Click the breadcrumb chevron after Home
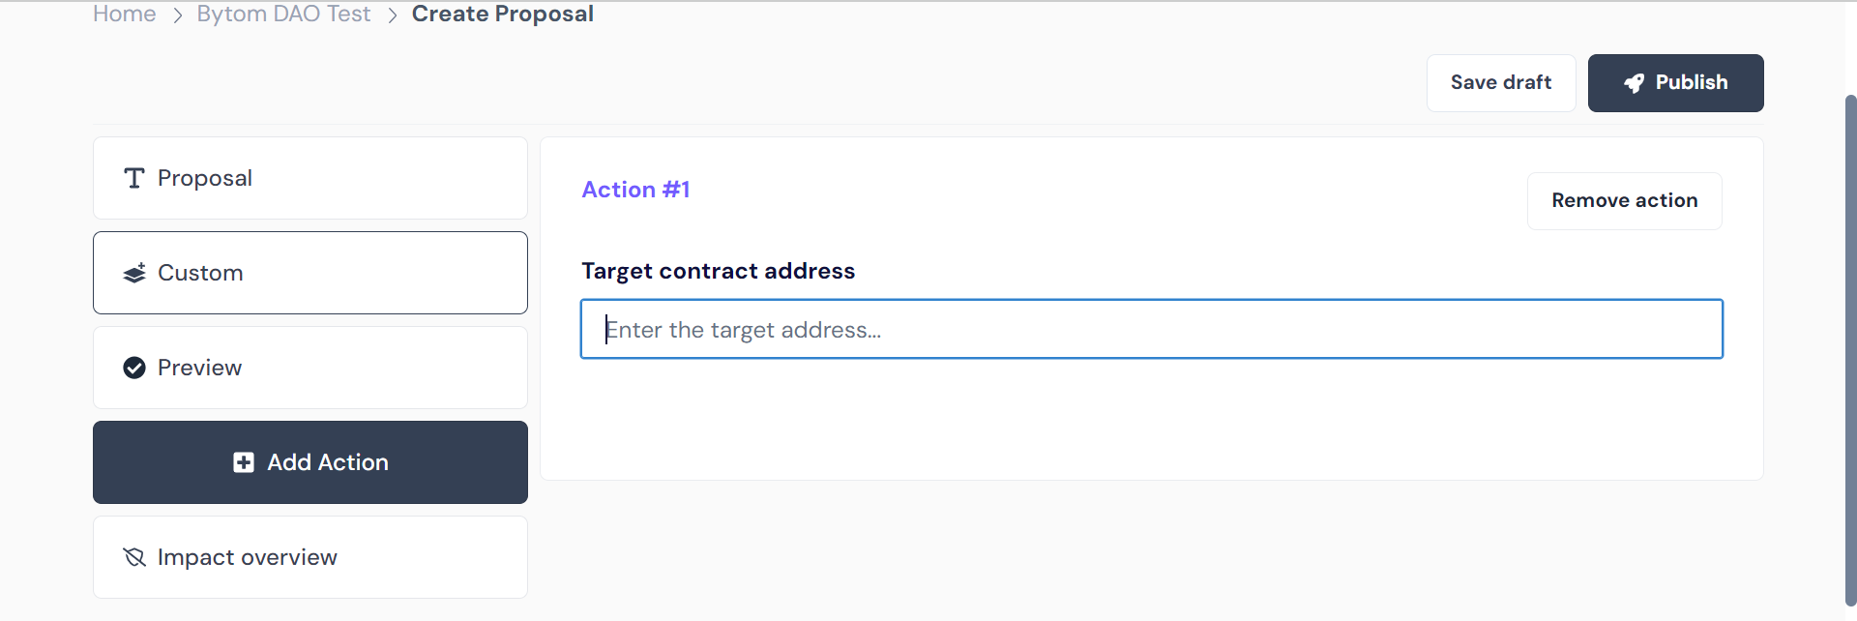The height and width of the screenshot is (621, 1857). tap(177, 15)
